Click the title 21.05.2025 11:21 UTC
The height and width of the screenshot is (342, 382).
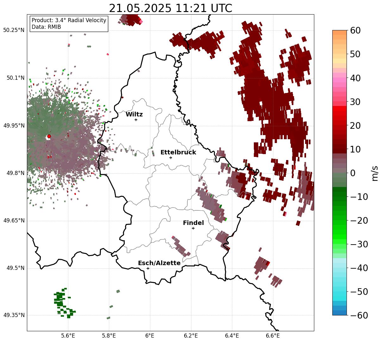coord(170,8)
